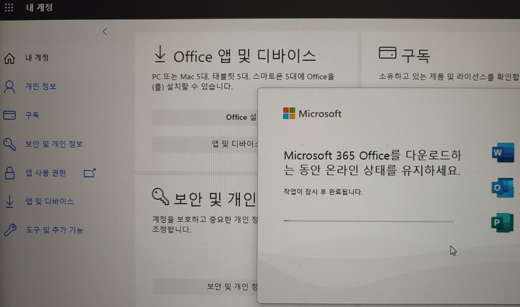Screen dimensions: 520x307
Task: Select the lock icon beside 앱 사용 권한
Action: (x=9, y=173)
